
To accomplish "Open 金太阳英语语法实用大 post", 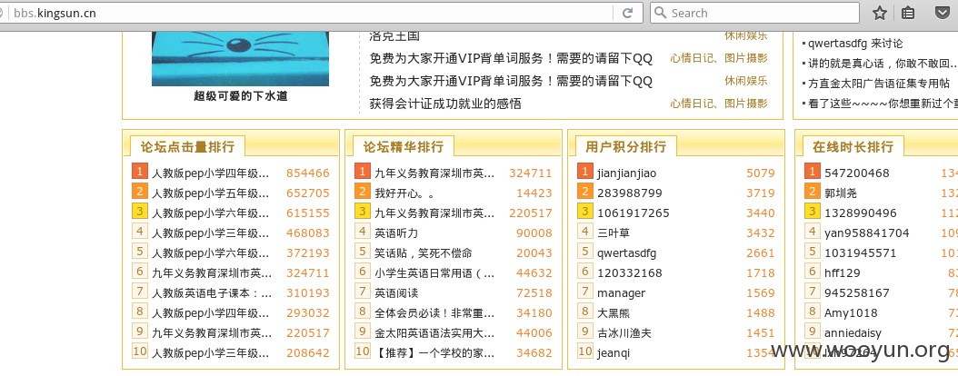I will click(434, 333).
